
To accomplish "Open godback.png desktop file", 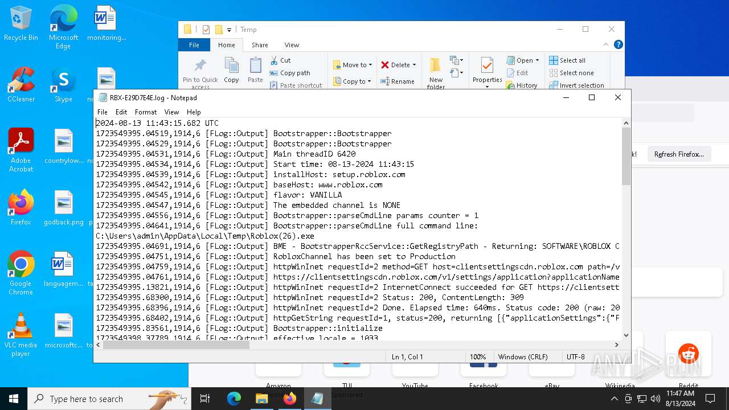I will (63, 208).
